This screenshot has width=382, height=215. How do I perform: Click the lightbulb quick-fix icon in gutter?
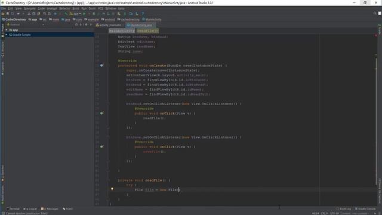click(x=112, y=189)
